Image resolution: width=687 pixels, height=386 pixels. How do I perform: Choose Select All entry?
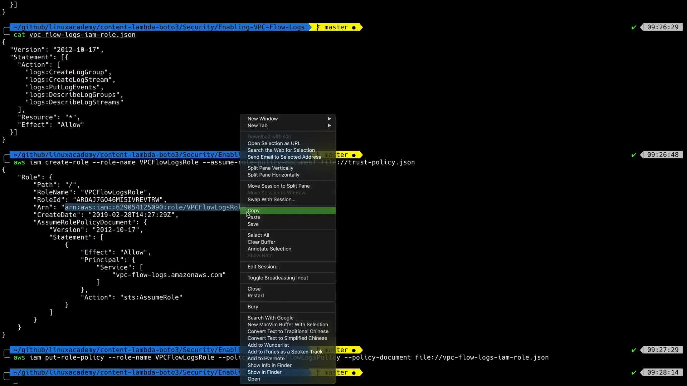click(258, 235)
